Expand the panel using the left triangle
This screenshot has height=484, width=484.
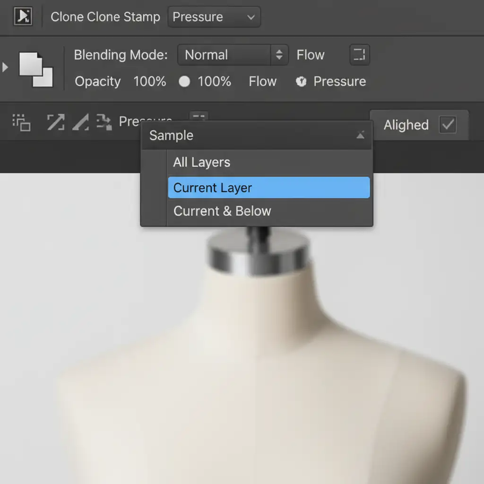point(5,67)
